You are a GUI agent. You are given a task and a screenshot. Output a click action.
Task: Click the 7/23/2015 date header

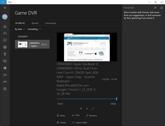coord(23,36)
